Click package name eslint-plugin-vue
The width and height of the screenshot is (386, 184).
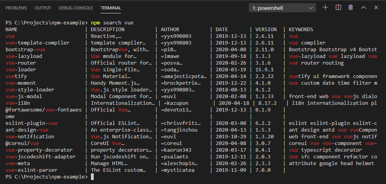coord(32,123)
